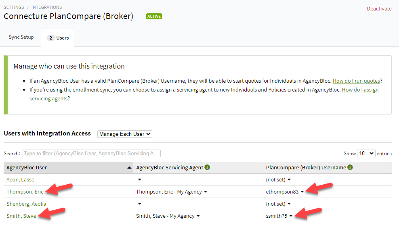399x227 pixels.
Task: Click AgencyBloc Servicing Agent column header
Action: [198, 168]
